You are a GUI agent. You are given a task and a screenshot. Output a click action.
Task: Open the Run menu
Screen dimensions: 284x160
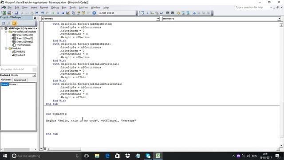64,8
